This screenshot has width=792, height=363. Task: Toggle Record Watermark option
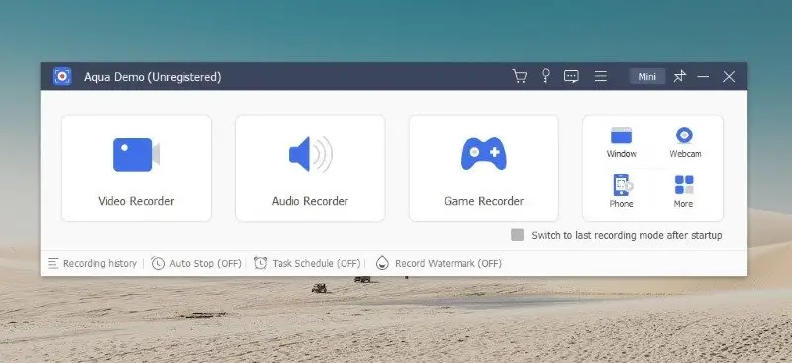(439, 263)
